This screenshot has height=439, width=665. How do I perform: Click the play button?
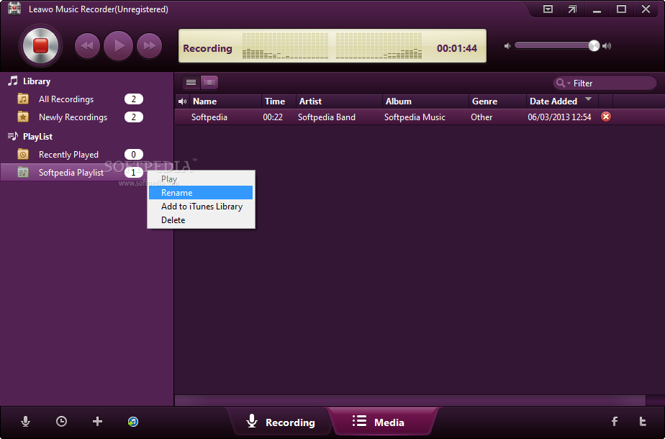pos(118,46)
